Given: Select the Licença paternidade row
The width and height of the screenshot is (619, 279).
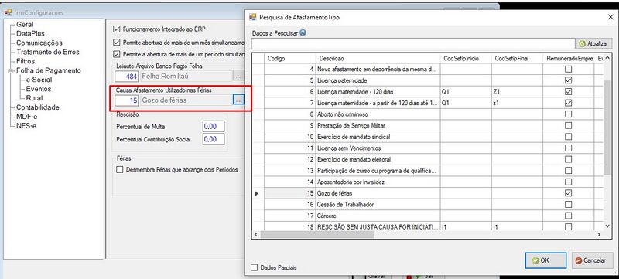Looking at the screenshot, I should pyautogui.click(x=429, y=80).
